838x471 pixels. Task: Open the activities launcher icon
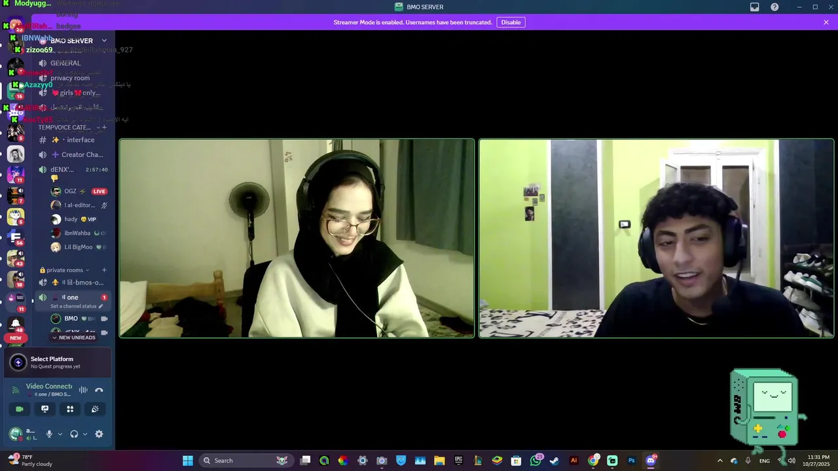(70, 409)
